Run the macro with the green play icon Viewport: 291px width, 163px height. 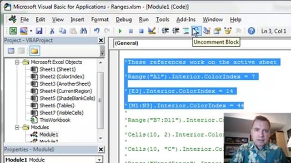point(120,31)
